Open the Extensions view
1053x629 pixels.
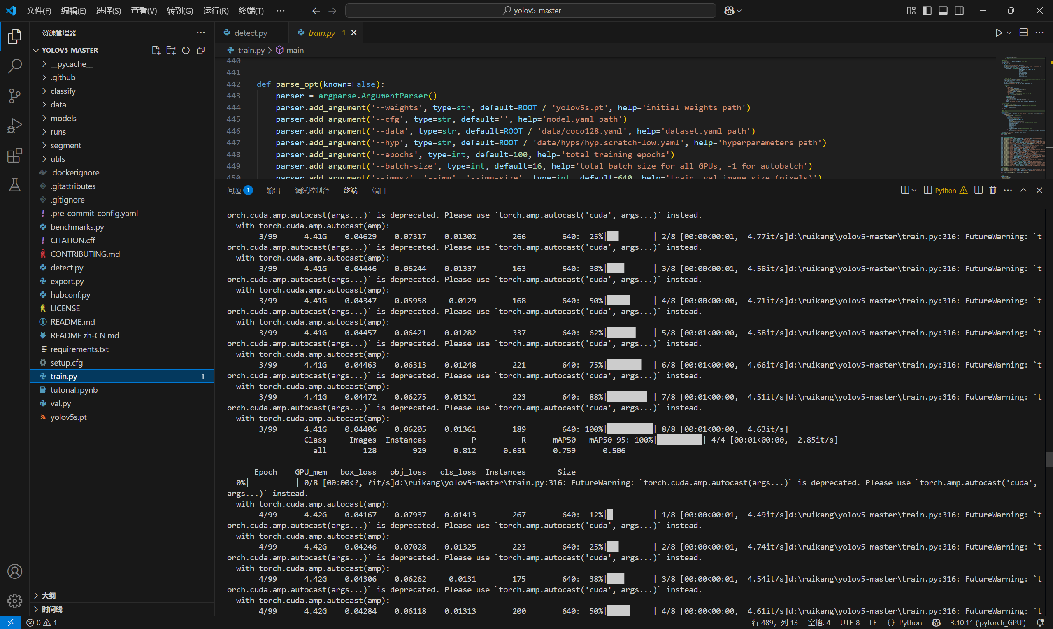(15, 156)
